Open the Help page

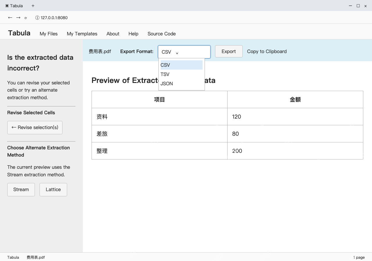click(133, 34)
